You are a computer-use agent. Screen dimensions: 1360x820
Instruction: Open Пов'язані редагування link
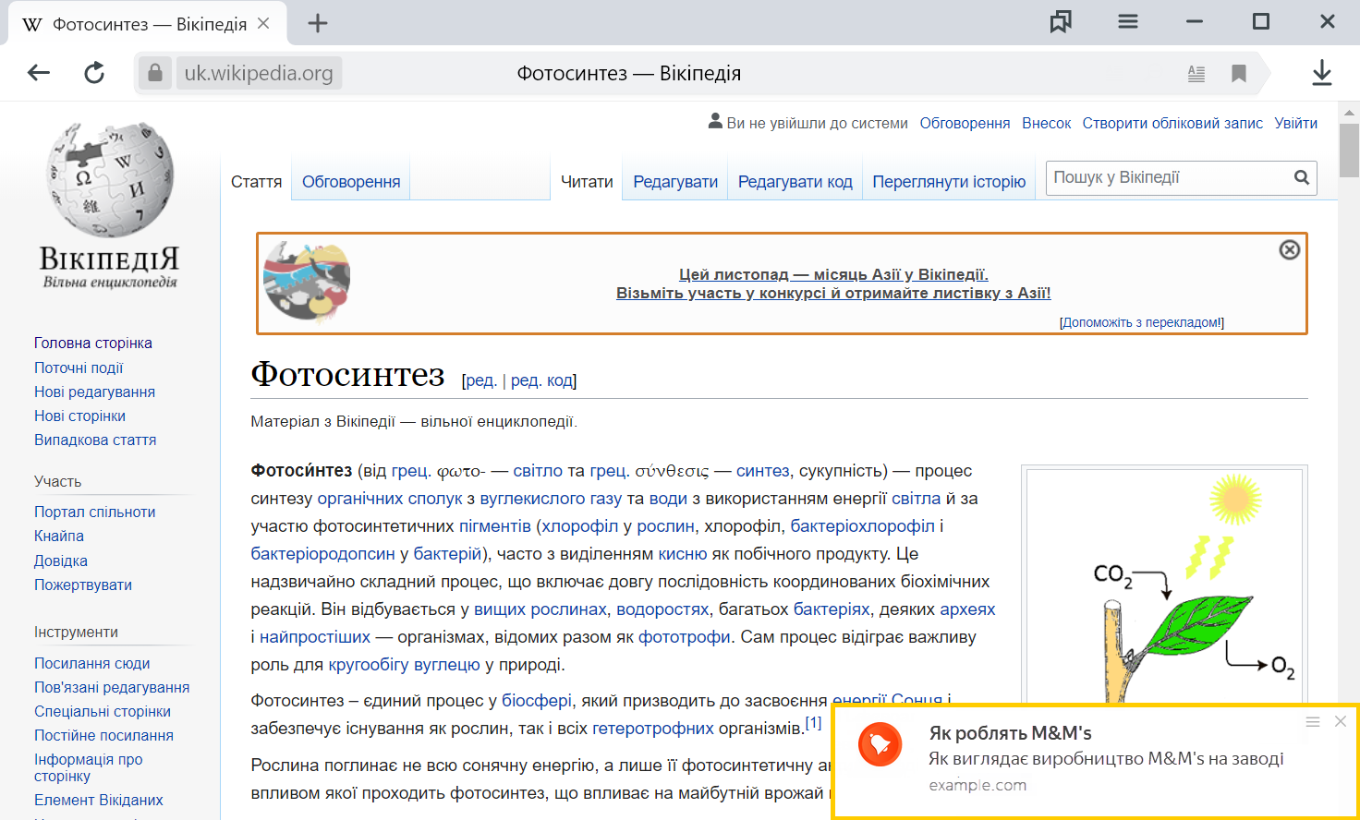112,687
